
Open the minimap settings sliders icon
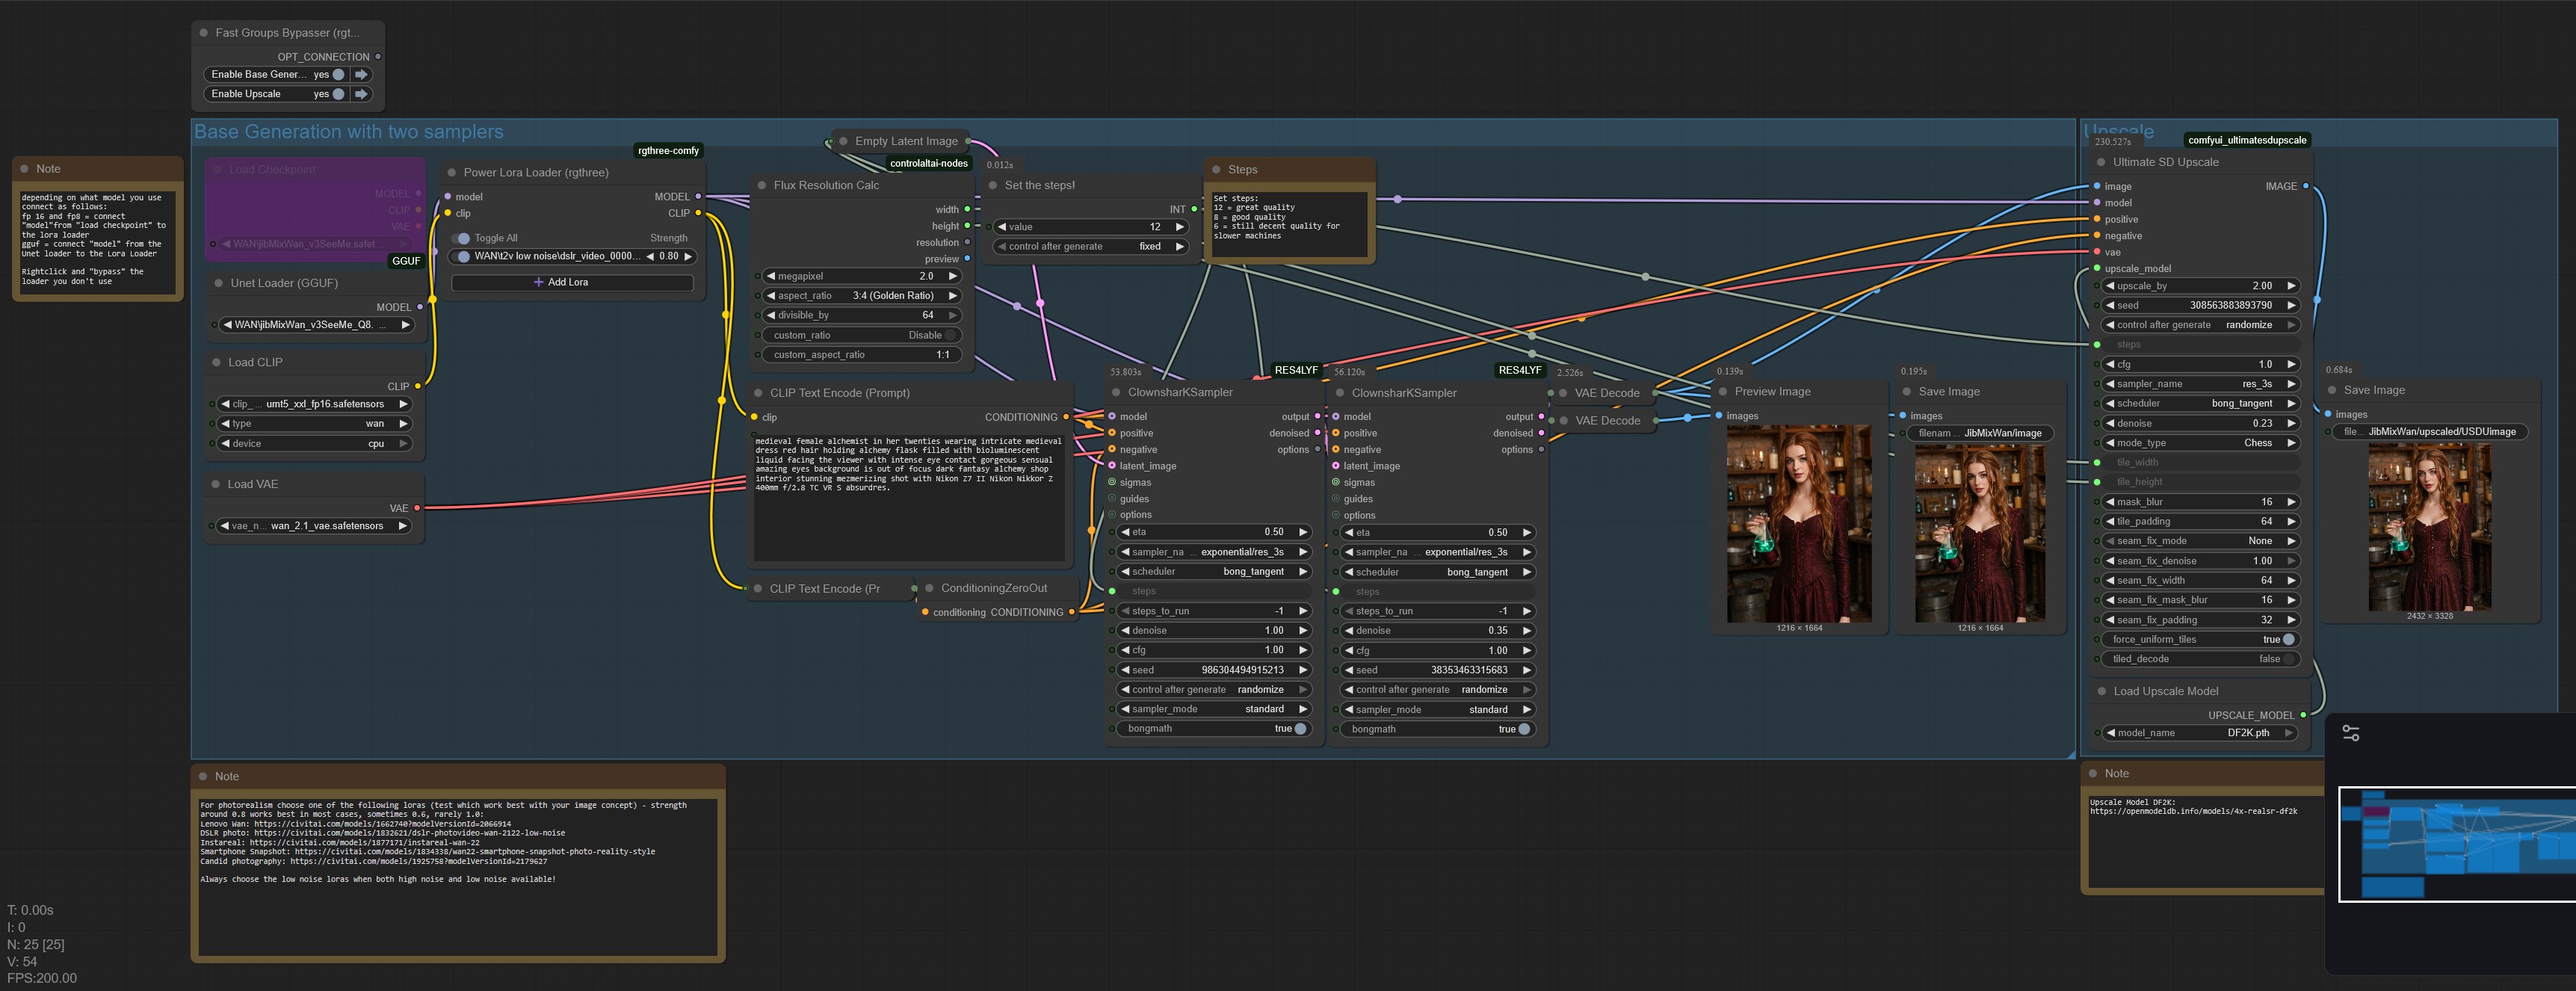pyautogui.click(x=2351, y=733)
